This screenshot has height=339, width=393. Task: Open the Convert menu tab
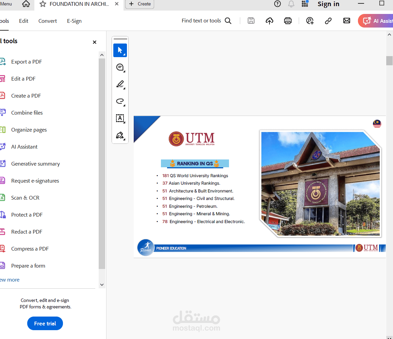[48, 21]
